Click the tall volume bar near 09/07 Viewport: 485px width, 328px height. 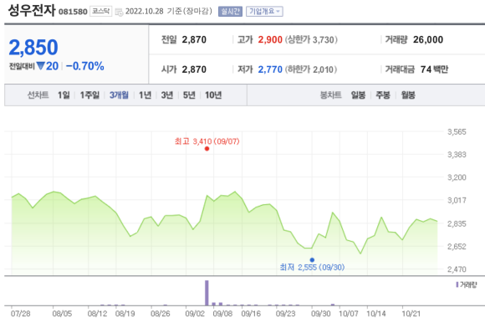tap(207, 293)
